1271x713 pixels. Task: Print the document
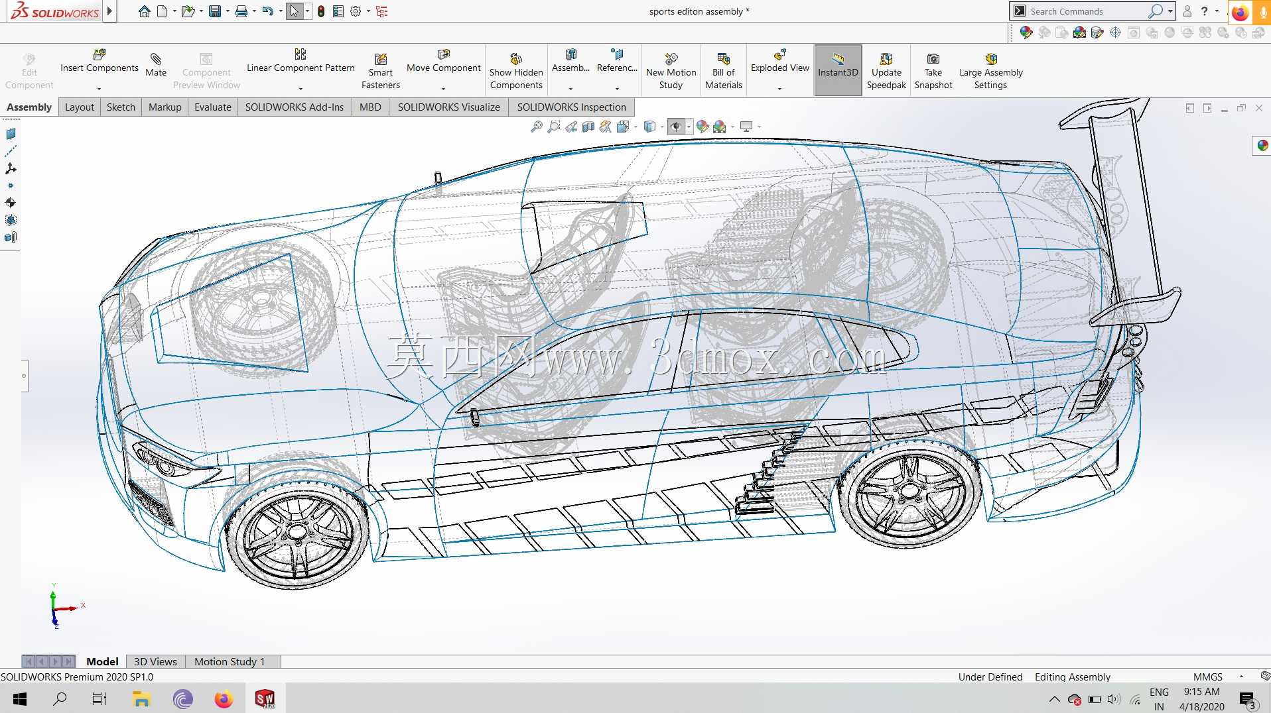coord(241,11)
